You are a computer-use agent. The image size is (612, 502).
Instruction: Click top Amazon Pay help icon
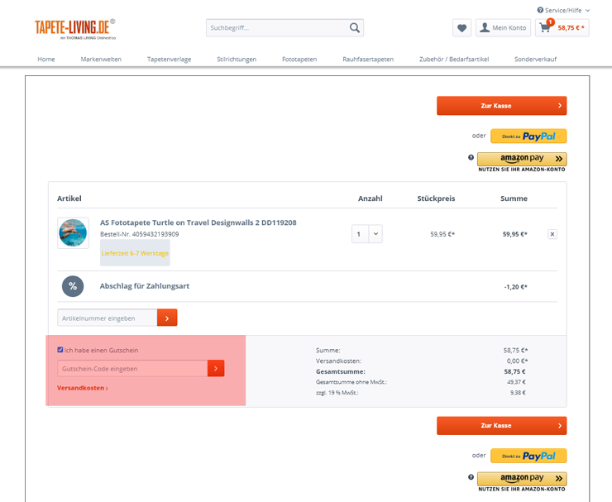pos(471,157)
